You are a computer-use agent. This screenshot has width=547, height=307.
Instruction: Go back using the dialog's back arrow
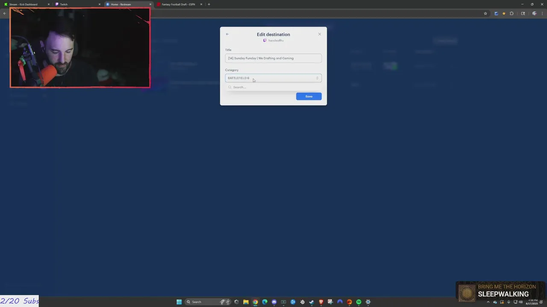pos(227,34)
